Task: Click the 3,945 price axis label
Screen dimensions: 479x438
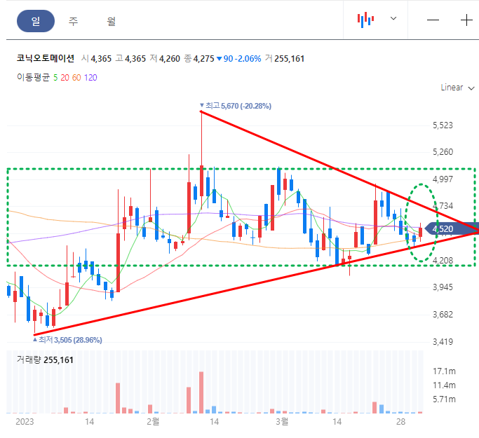Action: click(443, 287)
